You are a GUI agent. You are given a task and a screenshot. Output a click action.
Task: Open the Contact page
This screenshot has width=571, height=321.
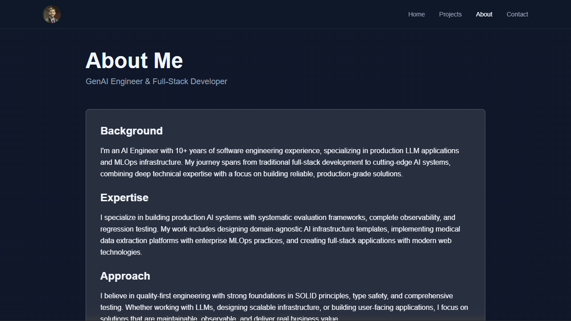(517, 14)
